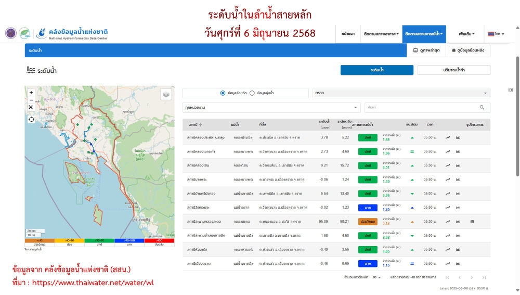Select the ข้อมูลจังหวัด radio option
520x295 pixels.
click(x=223, y=93)
